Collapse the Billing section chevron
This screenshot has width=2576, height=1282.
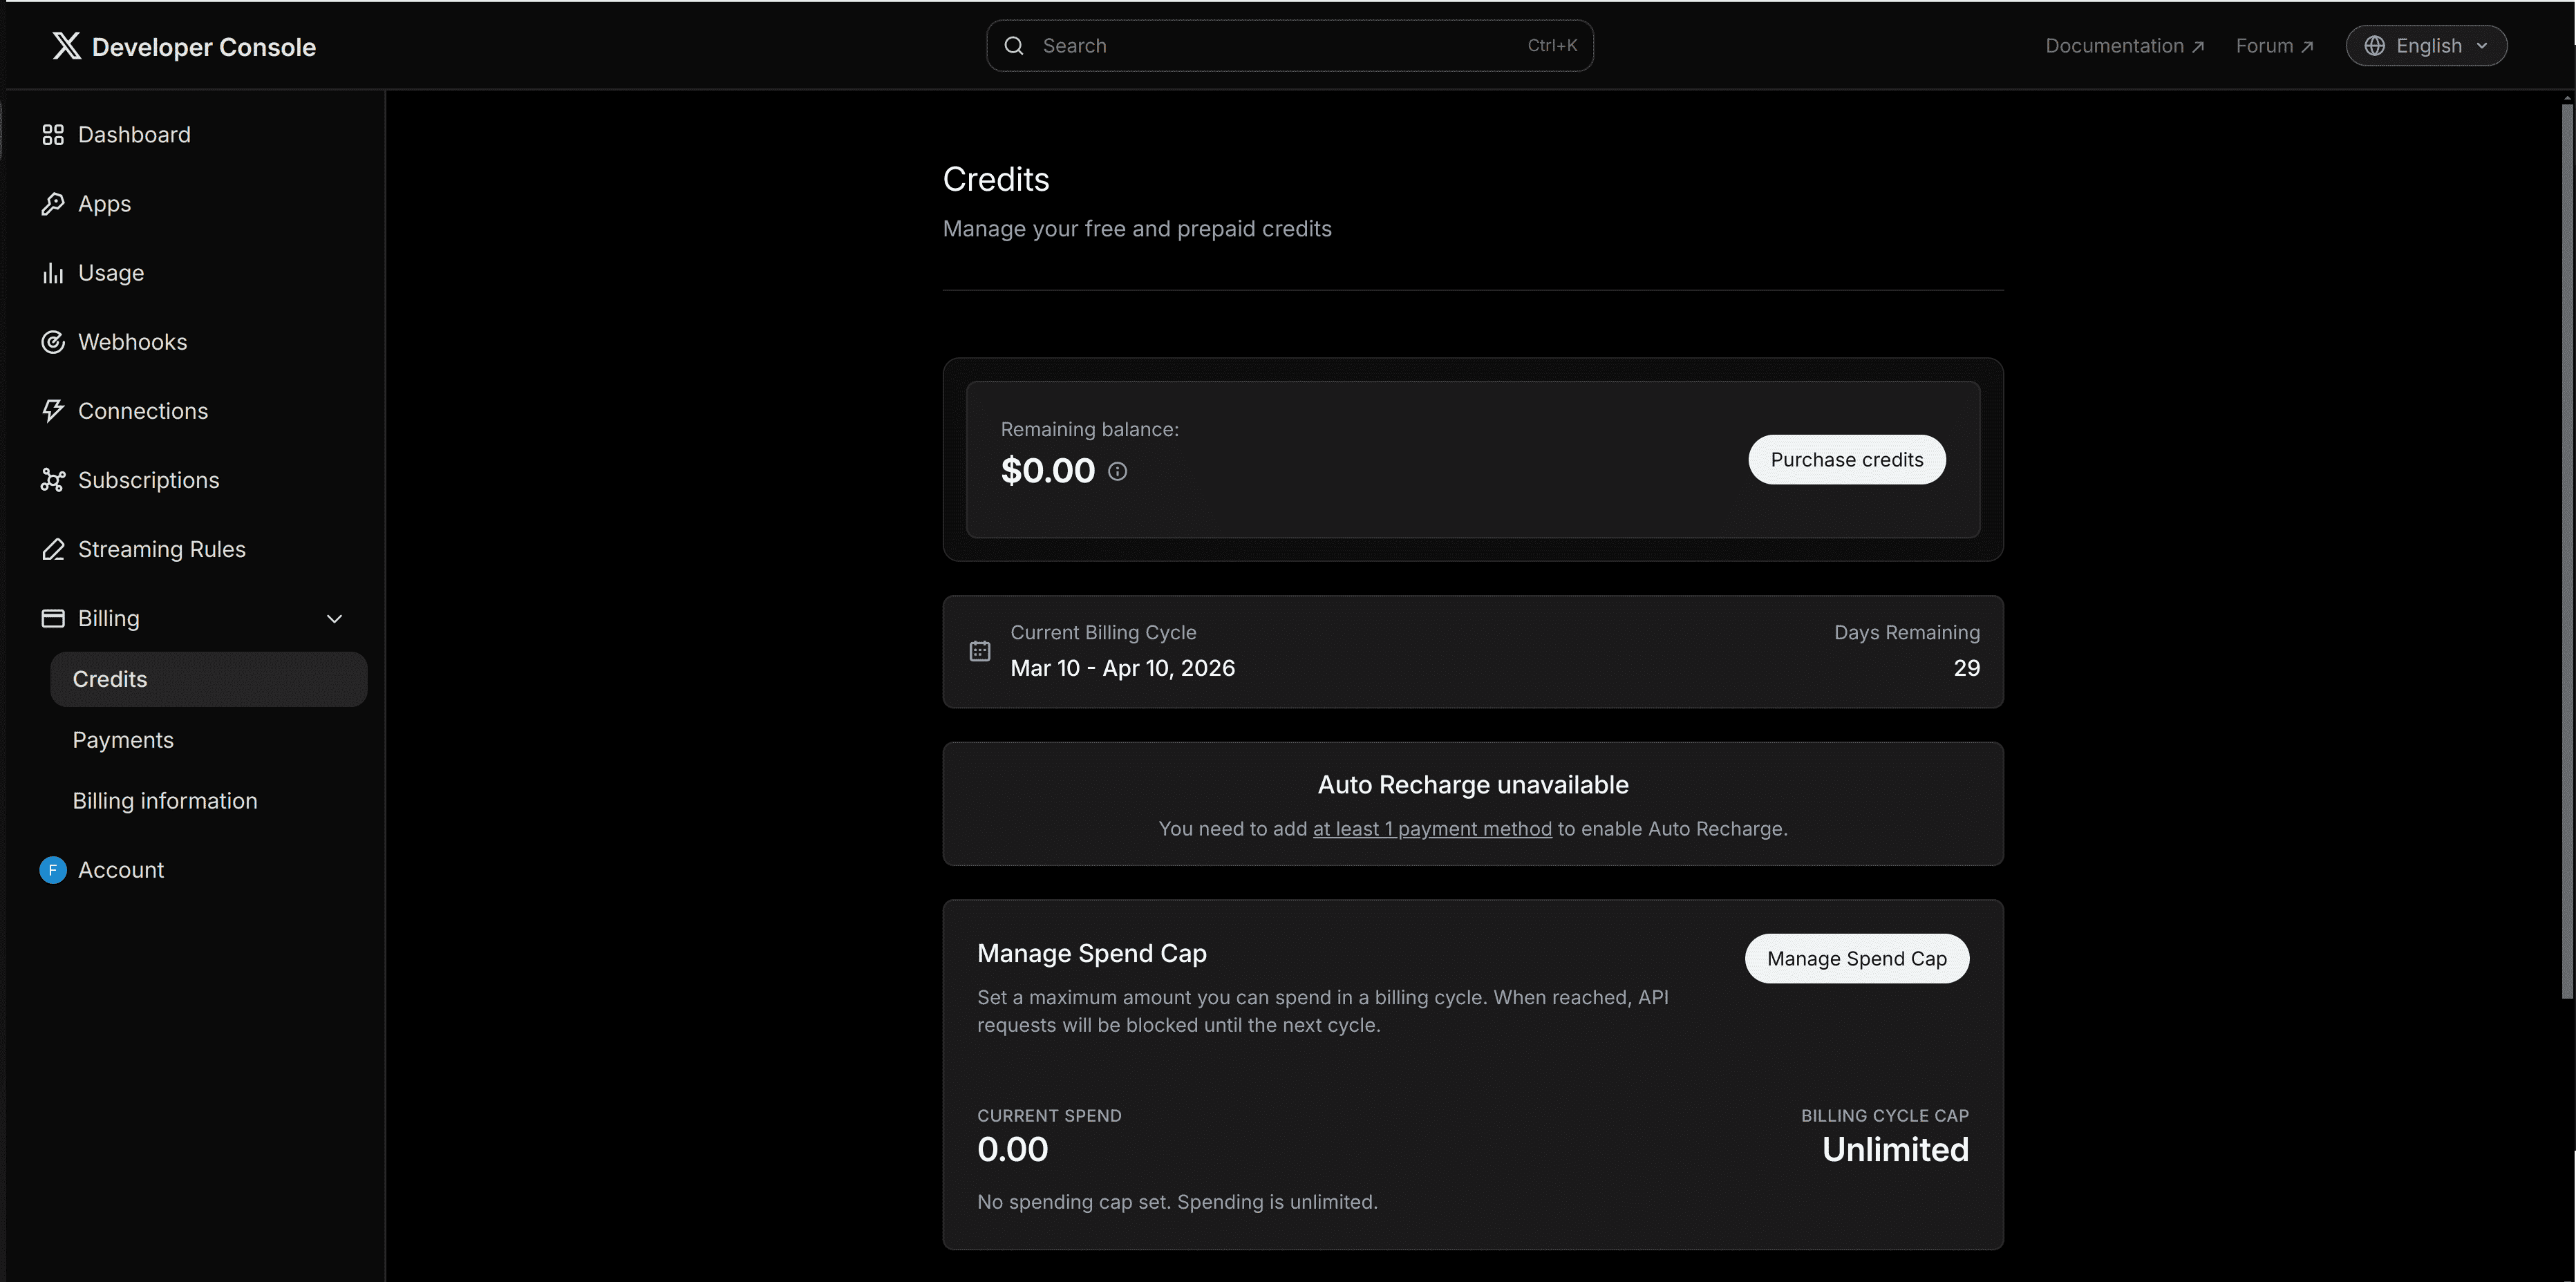(334, 619)
